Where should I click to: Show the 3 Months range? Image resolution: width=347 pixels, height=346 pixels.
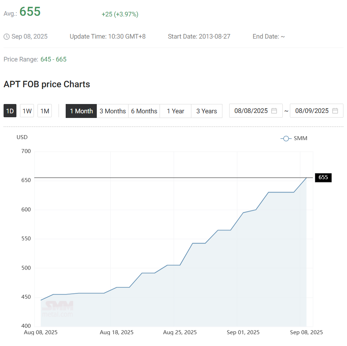click(112, 111)
